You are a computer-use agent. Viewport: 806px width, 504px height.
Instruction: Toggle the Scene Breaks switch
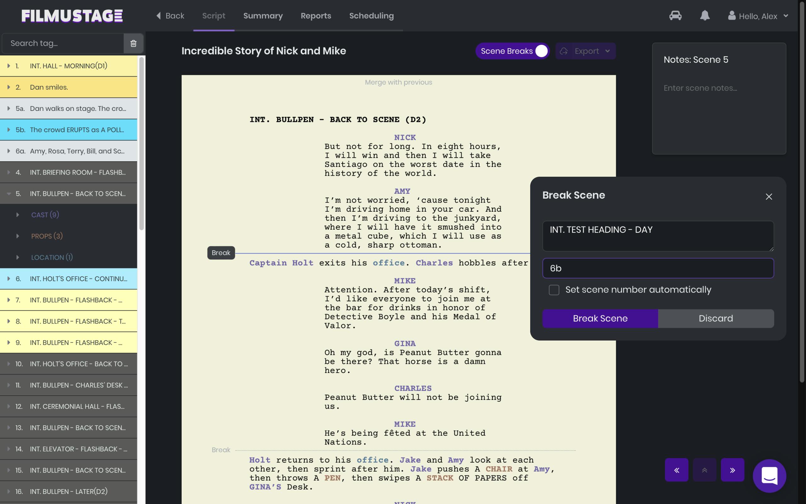(541, 51)
